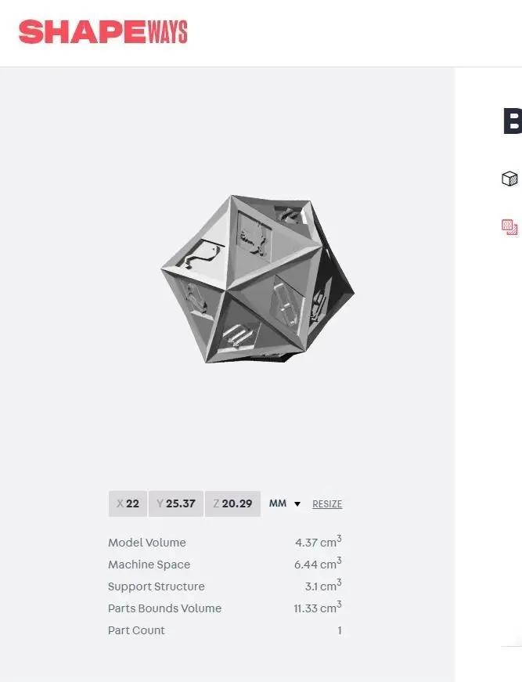Click the black shaded cube icon
Screen dimensions: 522x682
pos(509,179)
